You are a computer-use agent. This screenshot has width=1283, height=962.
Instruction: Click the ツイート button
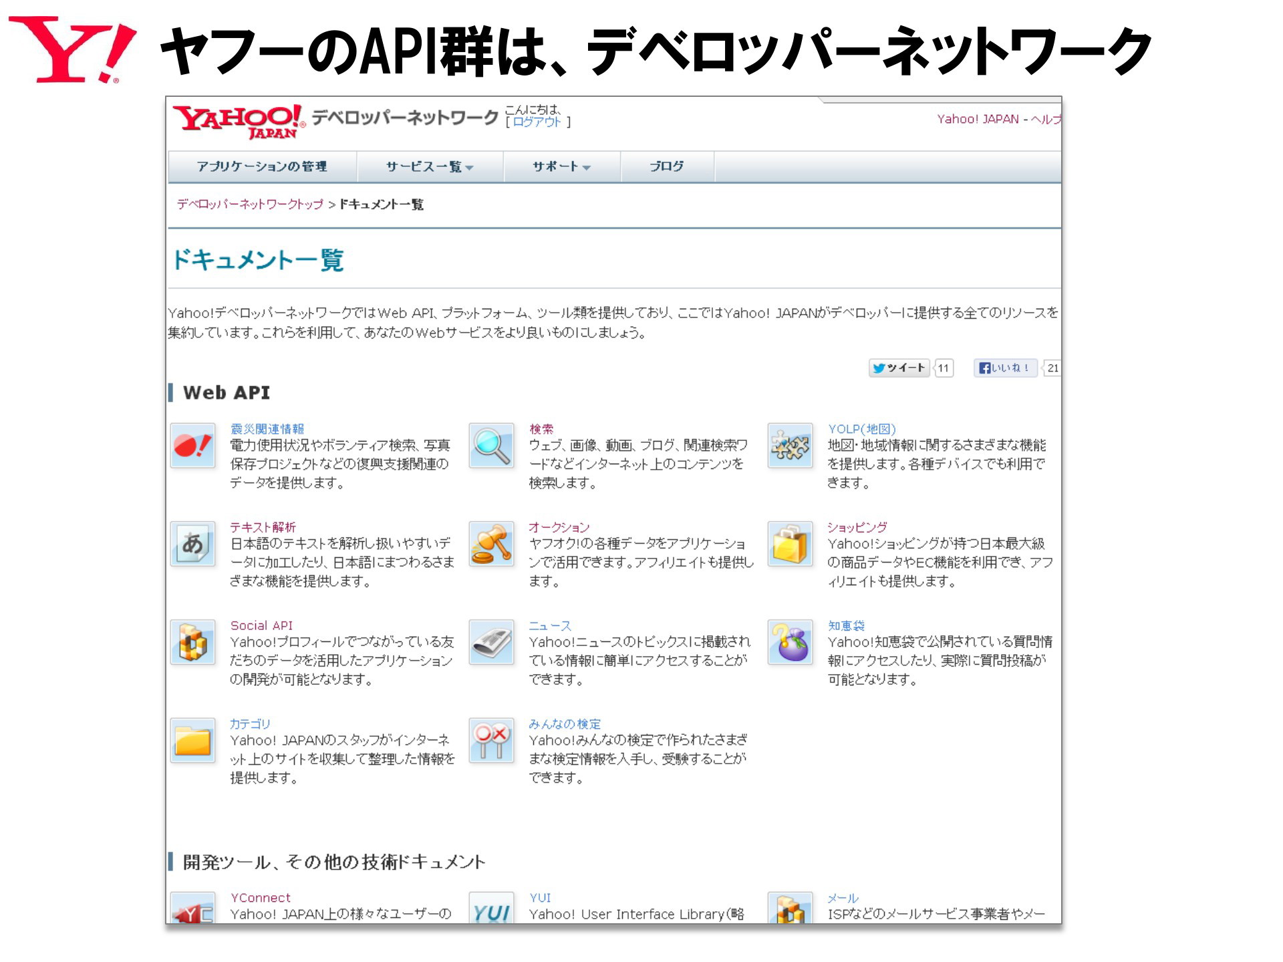pos(899,368)
